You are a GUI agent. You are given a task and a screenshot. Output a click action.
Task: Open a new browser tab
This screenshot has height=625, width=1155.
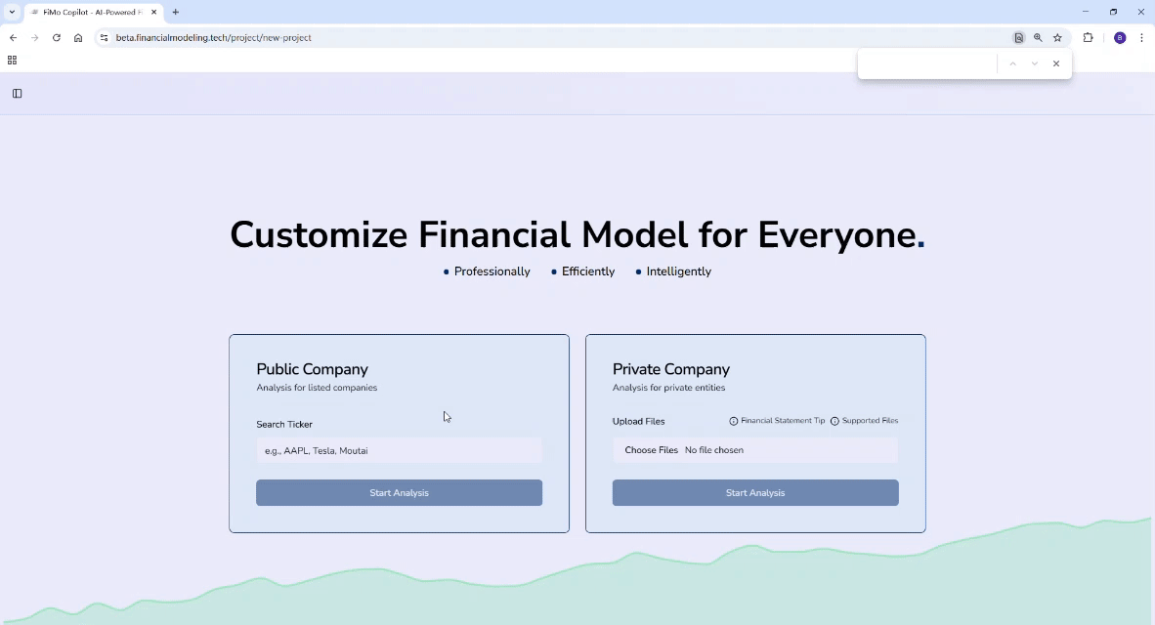[x=174, y=12]
